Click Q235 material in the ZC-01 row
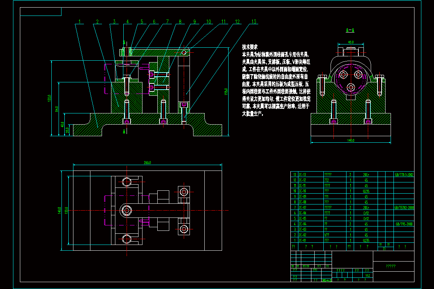The height and width of the screenshot is (289, 434). pos(367,240)
